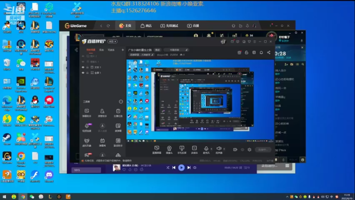Open the 弹幕秀 tool
Screen dimensions: 355x200
pos(102,143)
